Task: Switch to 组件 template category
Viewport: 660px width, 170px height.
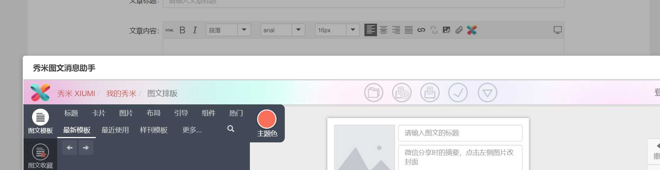Action: [208, 113]
